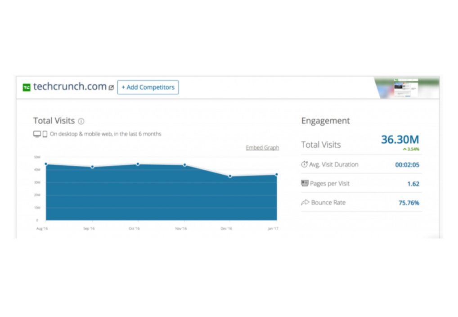This screenshot has height=317, width=458.
Task: Open the website preview thumbnail
Action: pyautogui.click(x=407, y=87)
